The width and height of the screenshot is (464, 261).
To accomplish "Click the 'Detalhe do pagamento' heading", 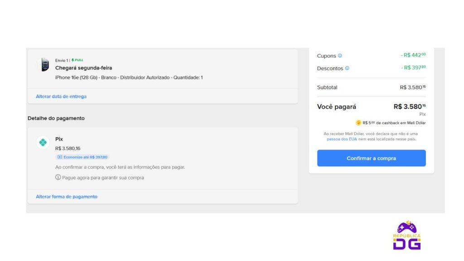I will click(56, 118).
